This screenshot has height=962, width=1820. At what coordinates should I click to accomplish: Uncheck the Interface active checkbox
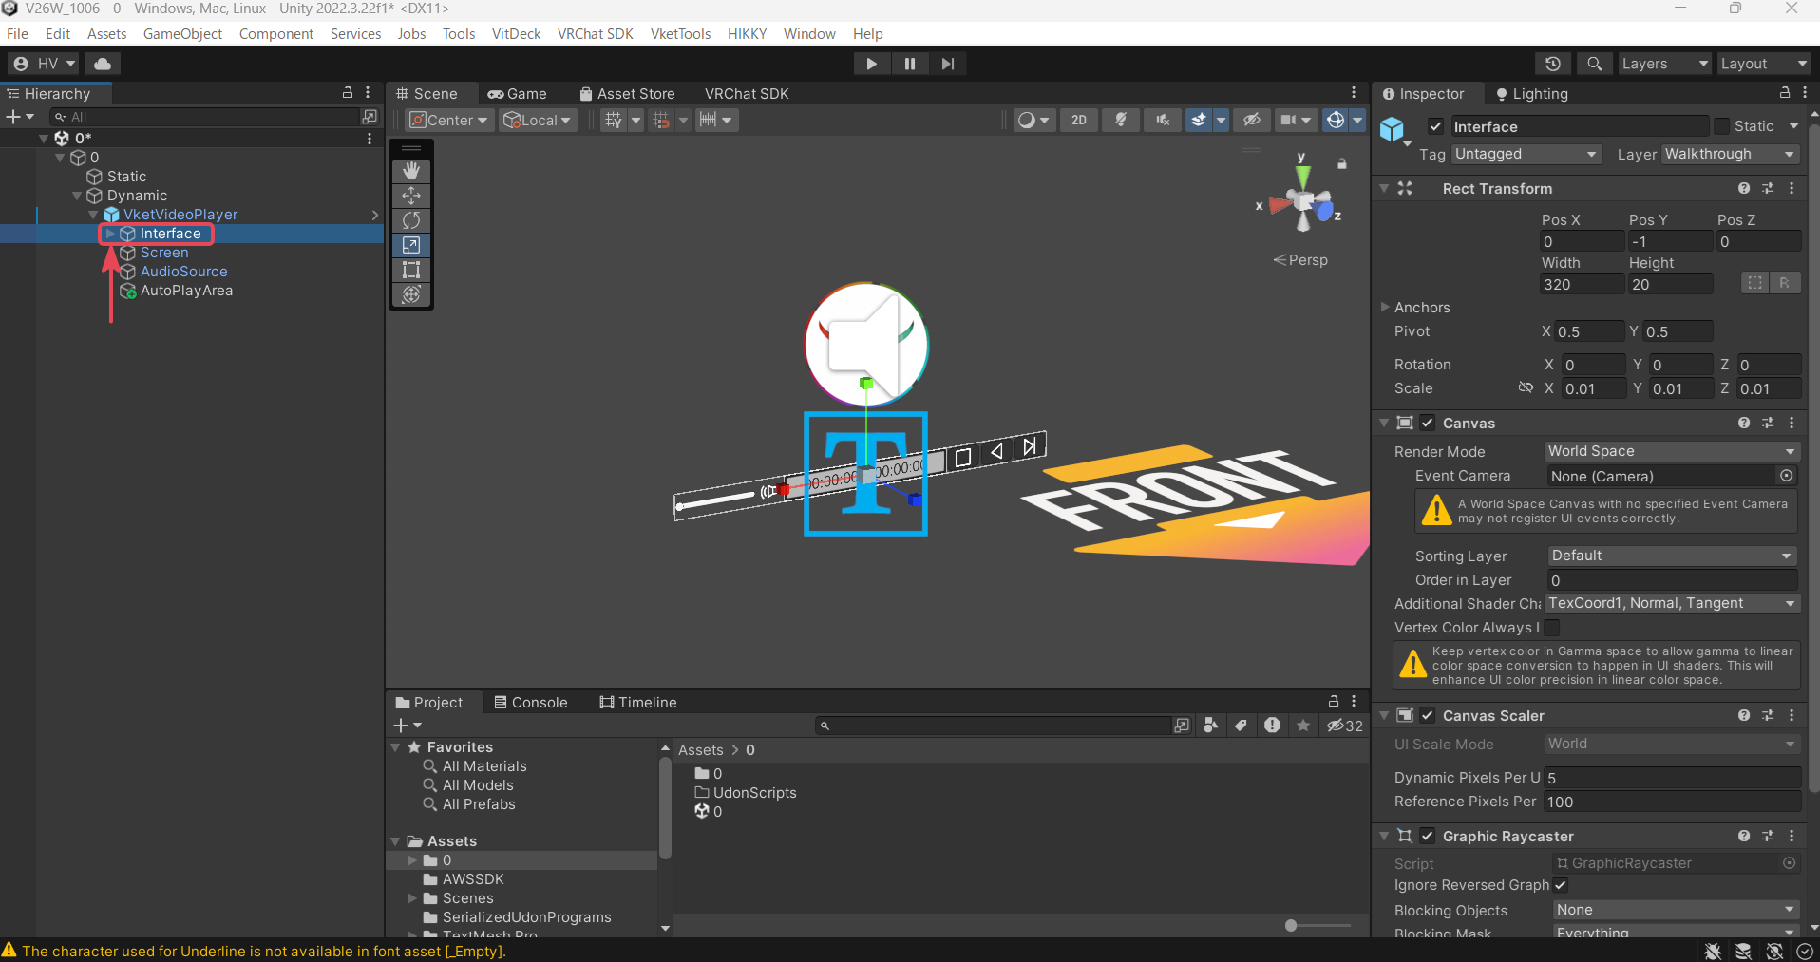point(1436,126)
